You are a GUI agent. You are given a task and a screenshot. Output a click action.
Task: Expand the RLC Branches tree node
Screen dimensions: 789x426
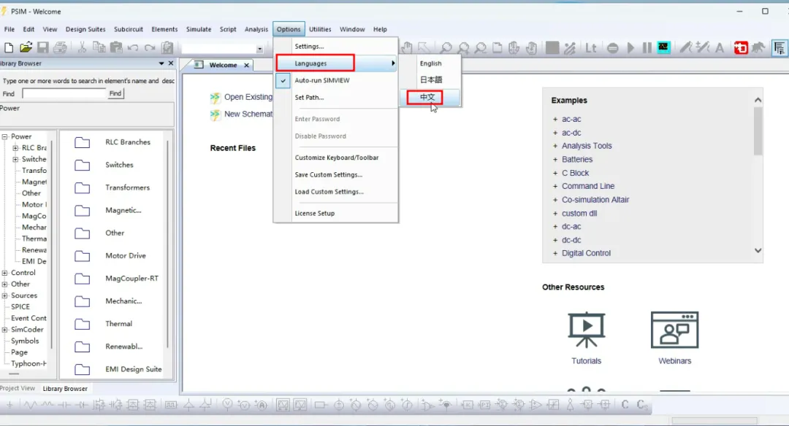15,148
